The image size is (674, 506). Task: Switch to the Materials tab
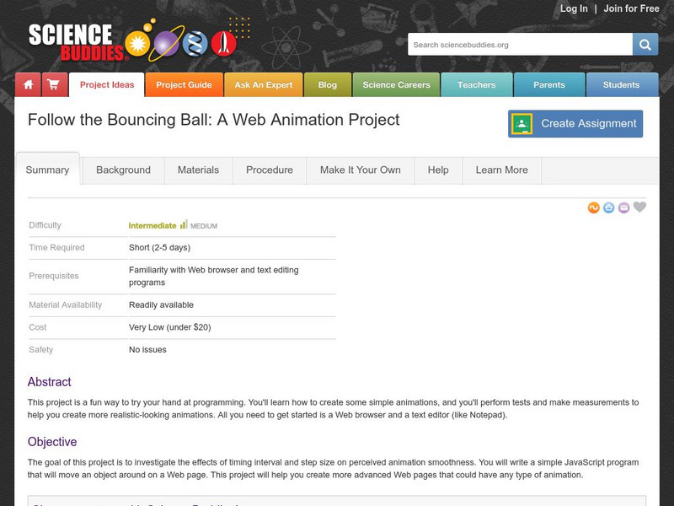[198, 170]
